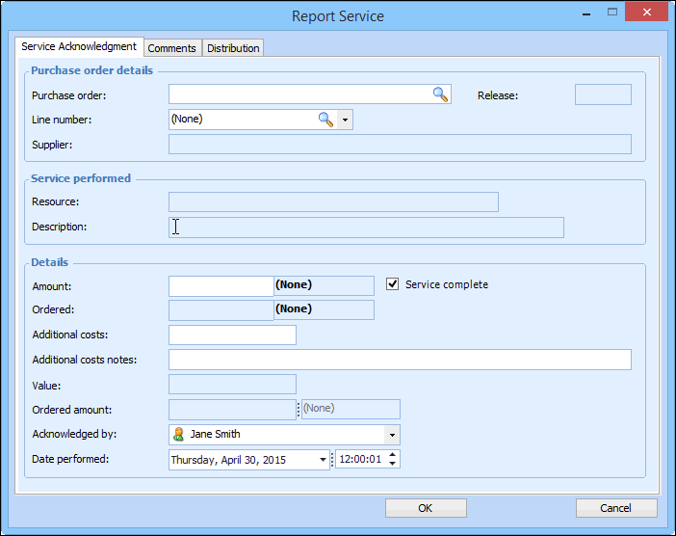Screen dimensions: 676x536
Task: Expand the Line number dropdown arrow
Action: (345, 120)
